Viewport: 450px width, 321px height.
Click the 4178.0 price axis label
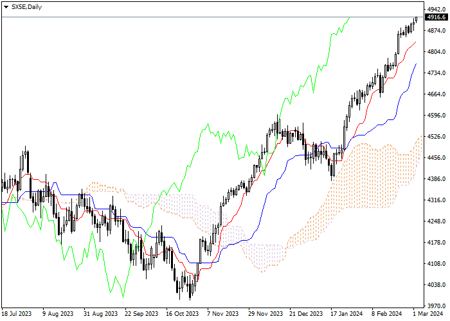pyautogui.click(x=437, y=243)
